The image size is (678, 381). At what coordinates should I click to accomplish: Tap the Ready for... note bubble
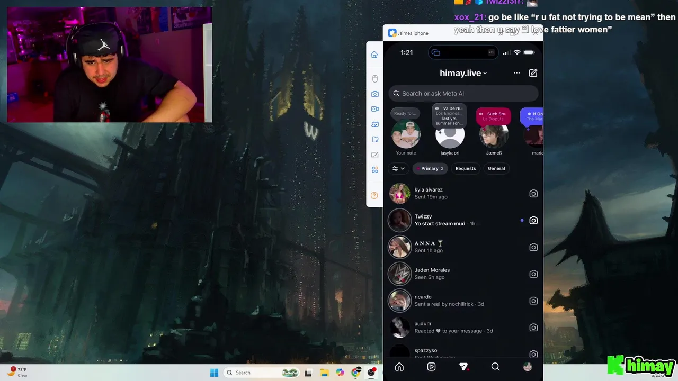405,113
